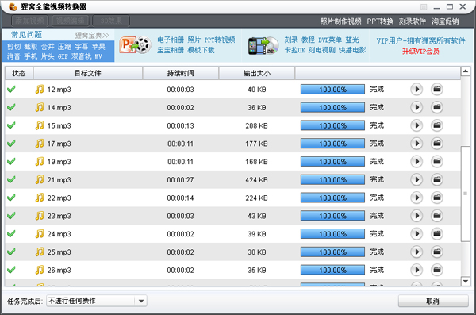Image resolution: width=476 pixels, height=315 pixels.
Task: Sort by 目标文件 column header
Action: click(x=88, y=73)
